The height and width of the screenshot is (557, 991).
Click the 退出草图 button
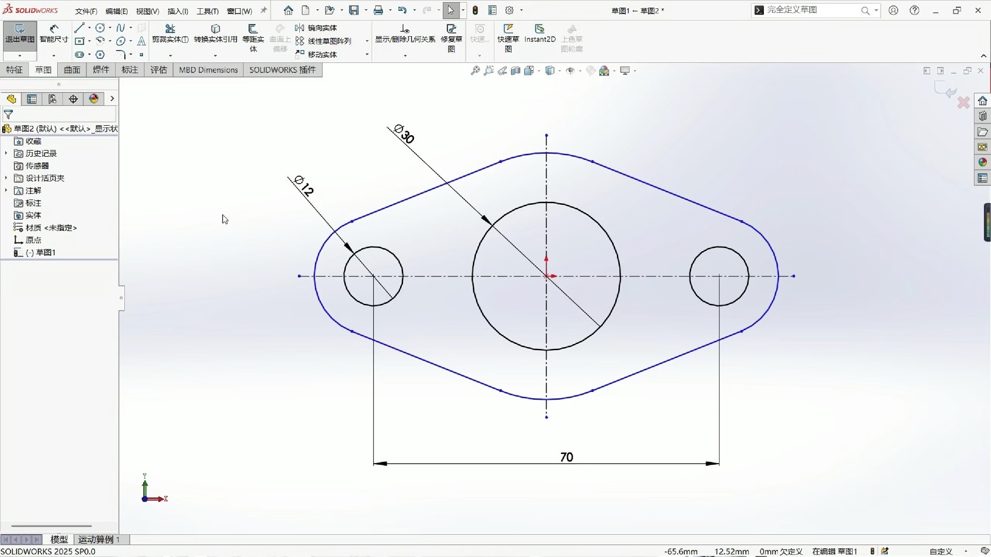click(19, 35)
